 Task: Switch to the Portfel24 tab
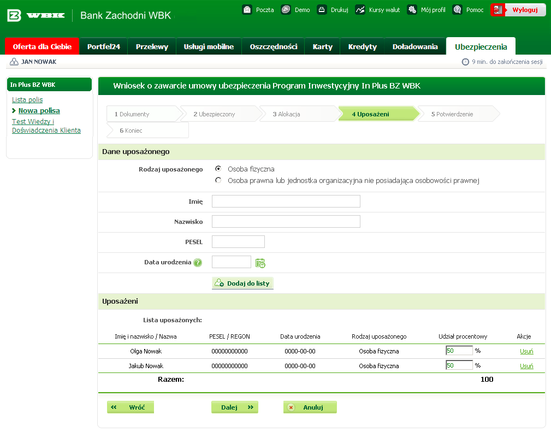click(x=104, y=46)
